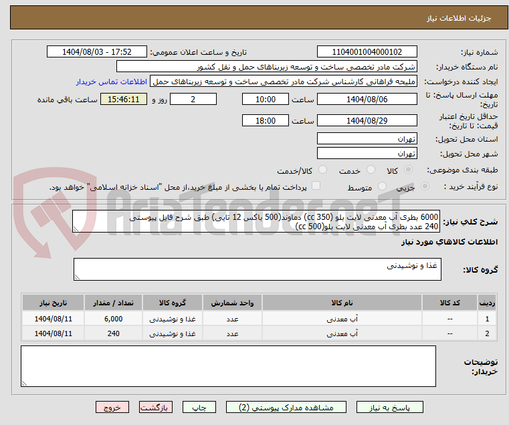This screenshot has height=425, width=509.
Task: Click آب معدنی name cell in row 2
Action: pyautogui.click(x=342, y=333)
